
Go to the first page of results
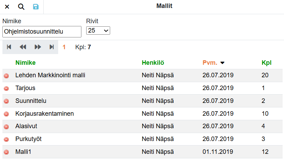click(x=9, y=47)
